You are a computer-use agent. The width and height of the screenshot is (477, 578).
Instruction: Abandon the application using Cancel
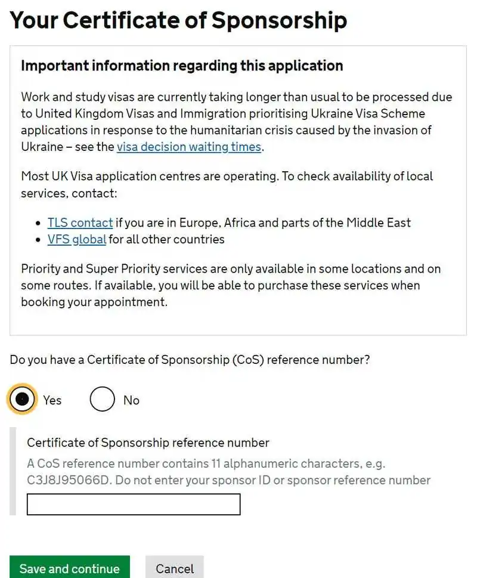tap(175, 568)
